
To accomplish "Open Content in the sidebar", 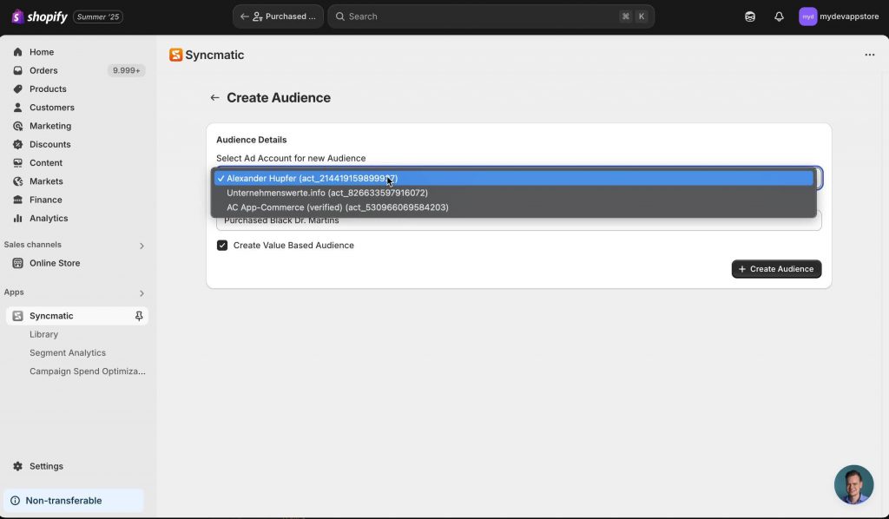I will click(x=46, y=162).
